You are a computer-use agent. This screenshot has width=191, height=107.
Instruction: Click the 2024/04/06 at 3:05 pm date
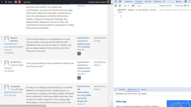click(100, 88)
